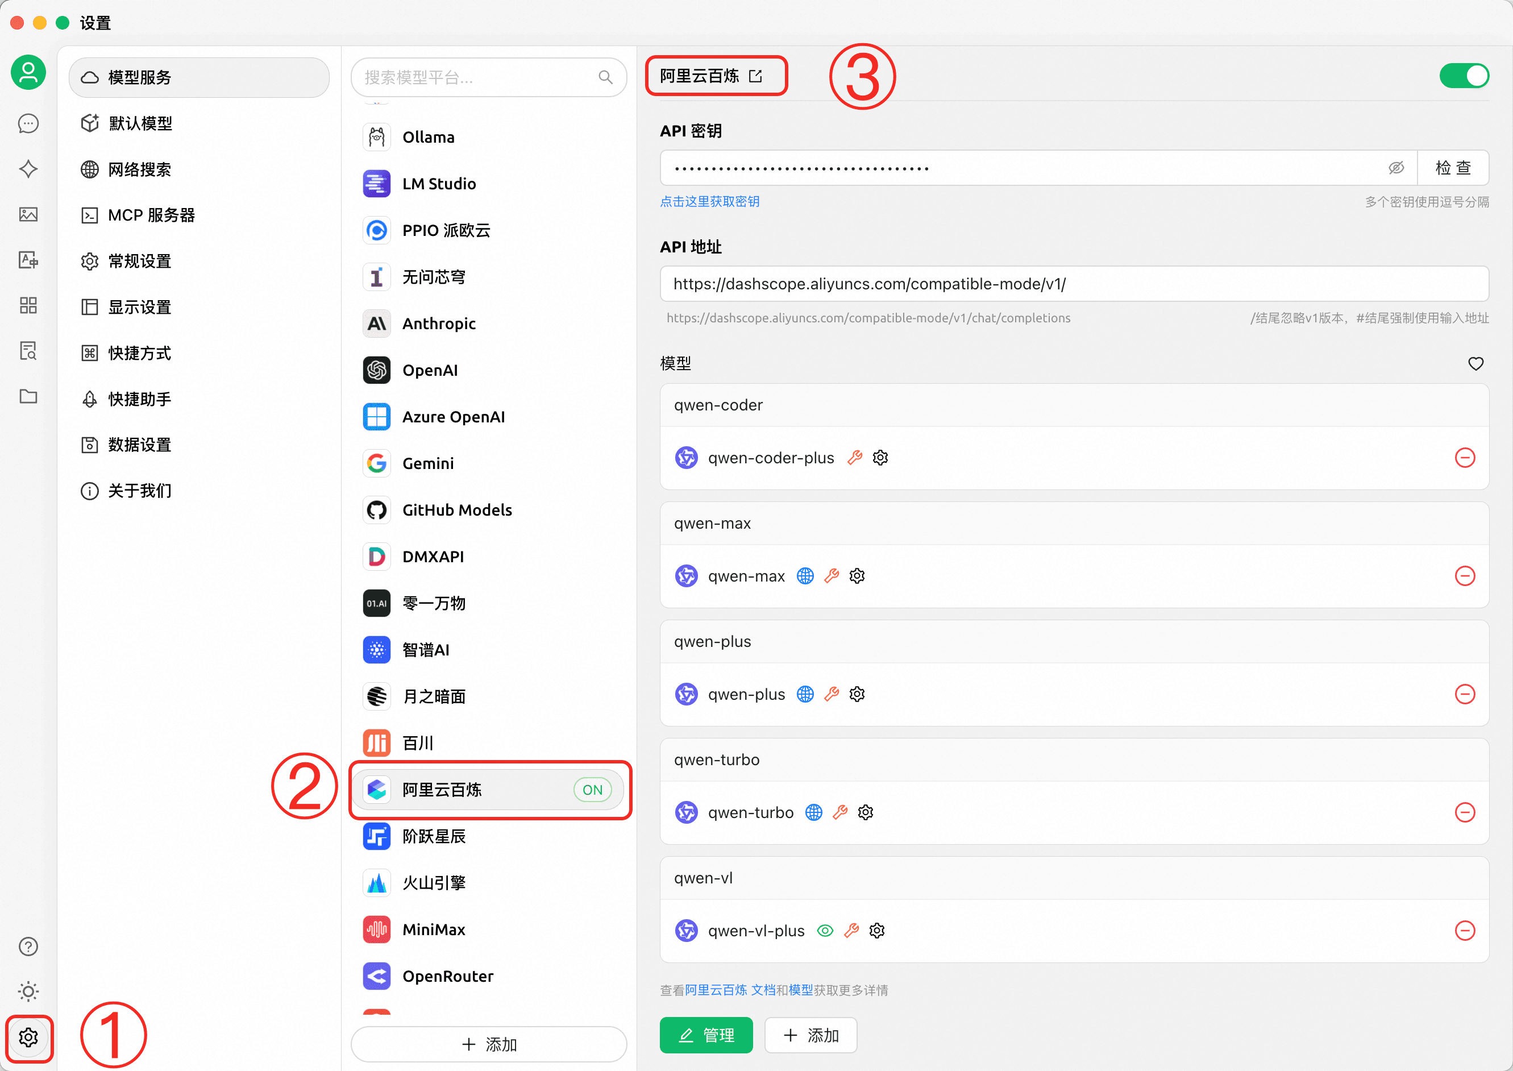Open the chat assistant sidebar icon
This screenshot has width=1513, height=1071.
pyautogui.click(x=28, y=123)
